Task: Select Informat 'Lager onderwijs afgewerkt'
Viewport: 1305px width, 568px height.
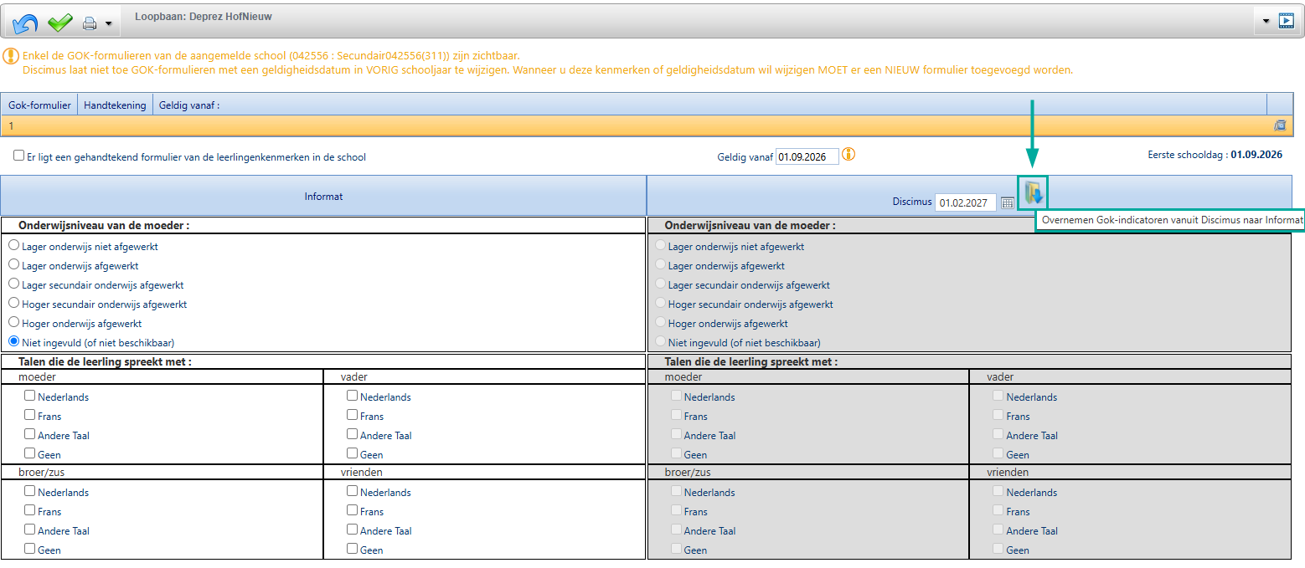Action: click(13, 265)
